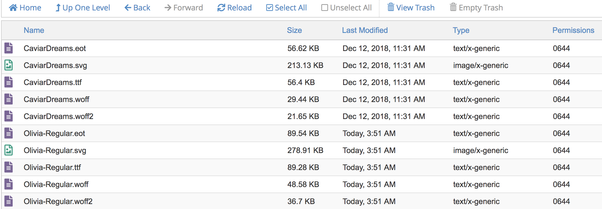
Task: Click file icon for Olivia-Regular.woff
Action: 9,184
